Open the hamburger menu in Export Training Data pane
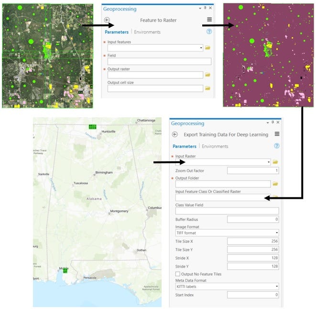 pos(277,134)
